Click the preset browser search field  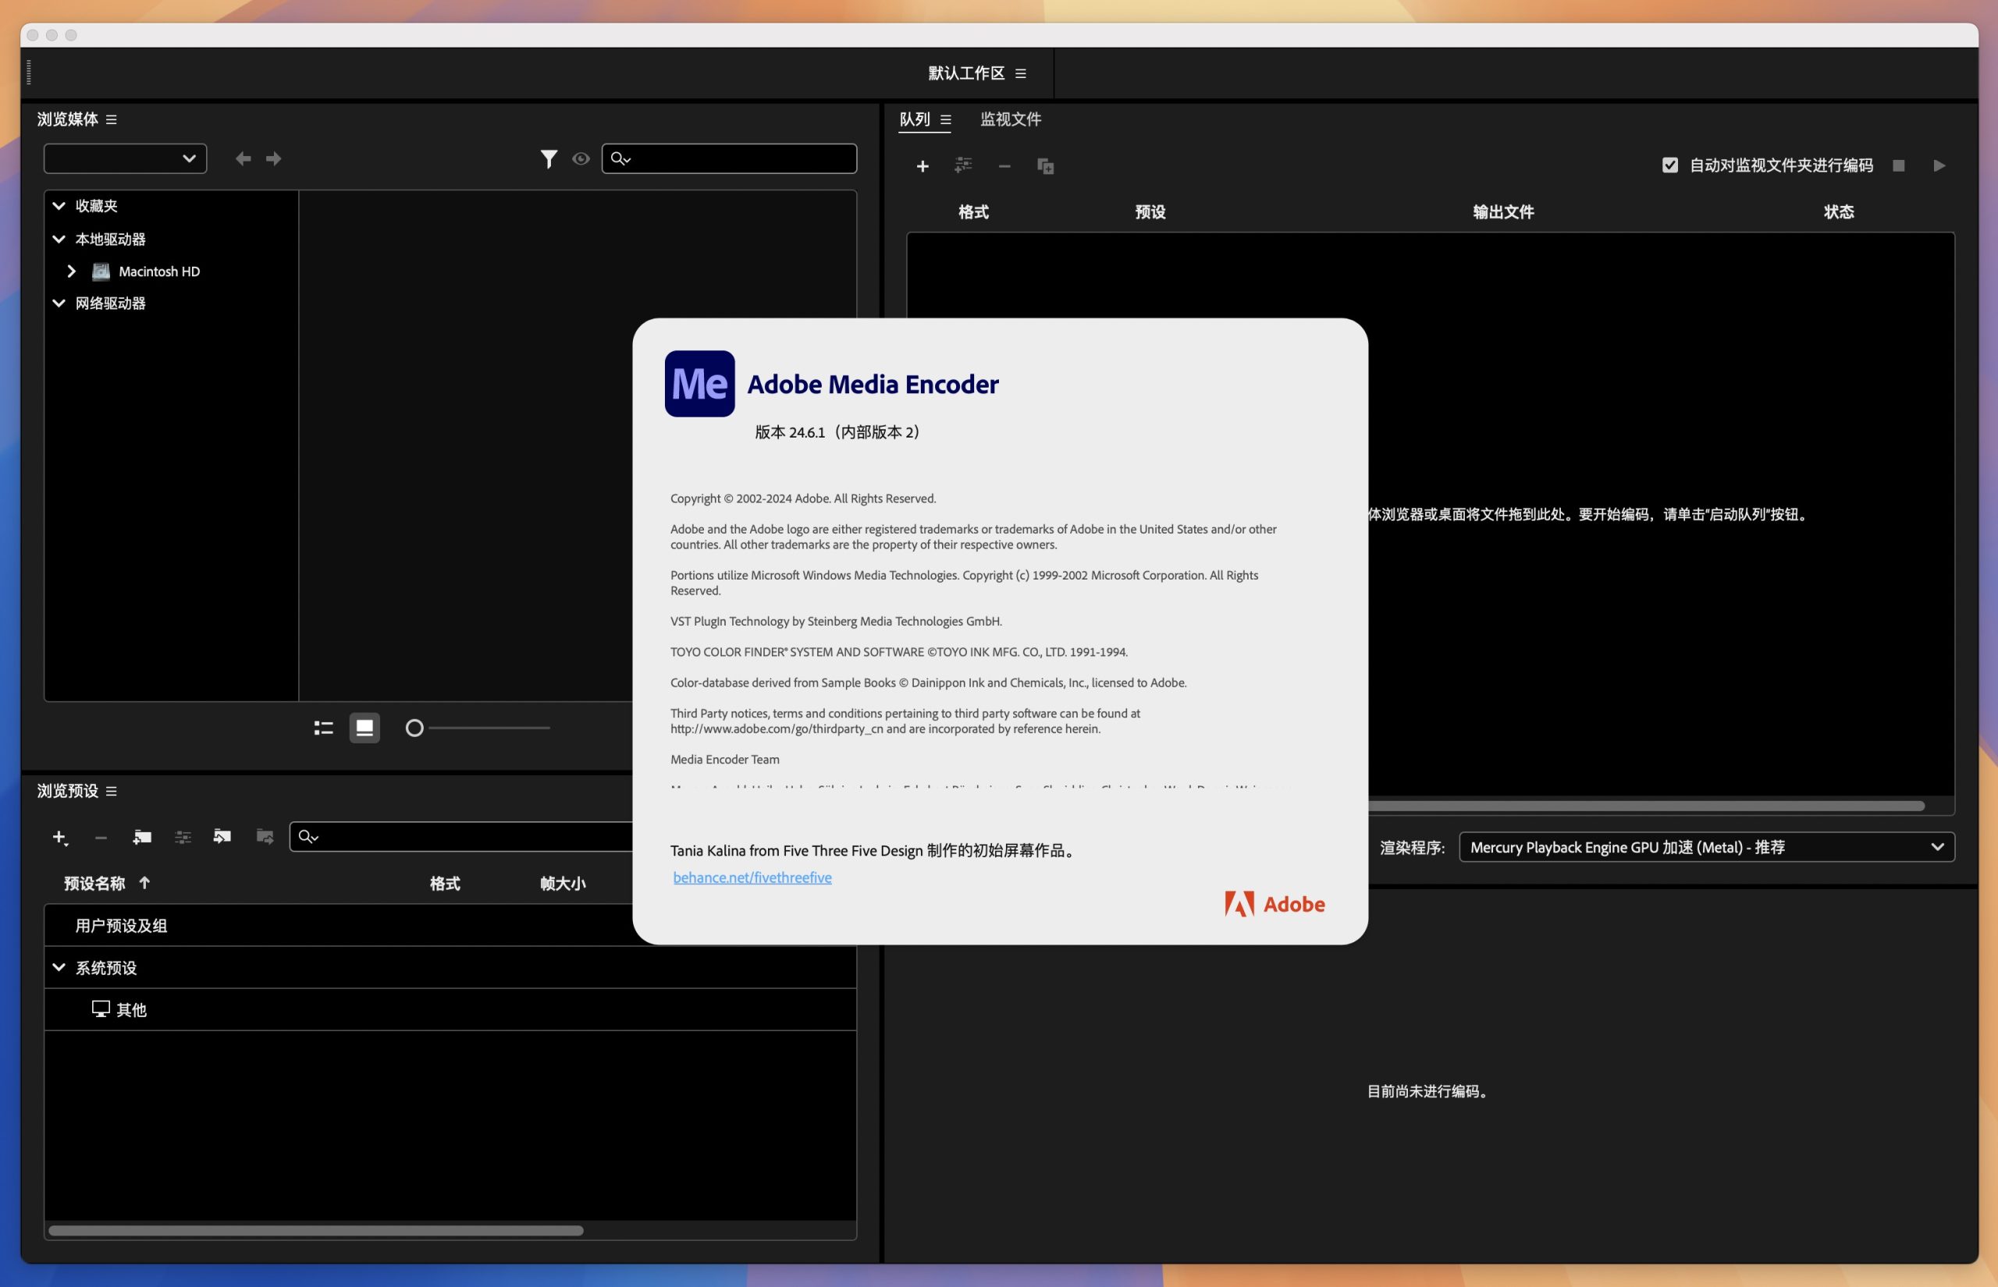[x=461, y=836]
